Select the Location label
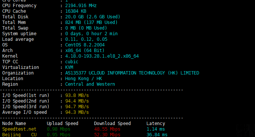The width and height of the screenshot is (255, 137). click(13, 79)
